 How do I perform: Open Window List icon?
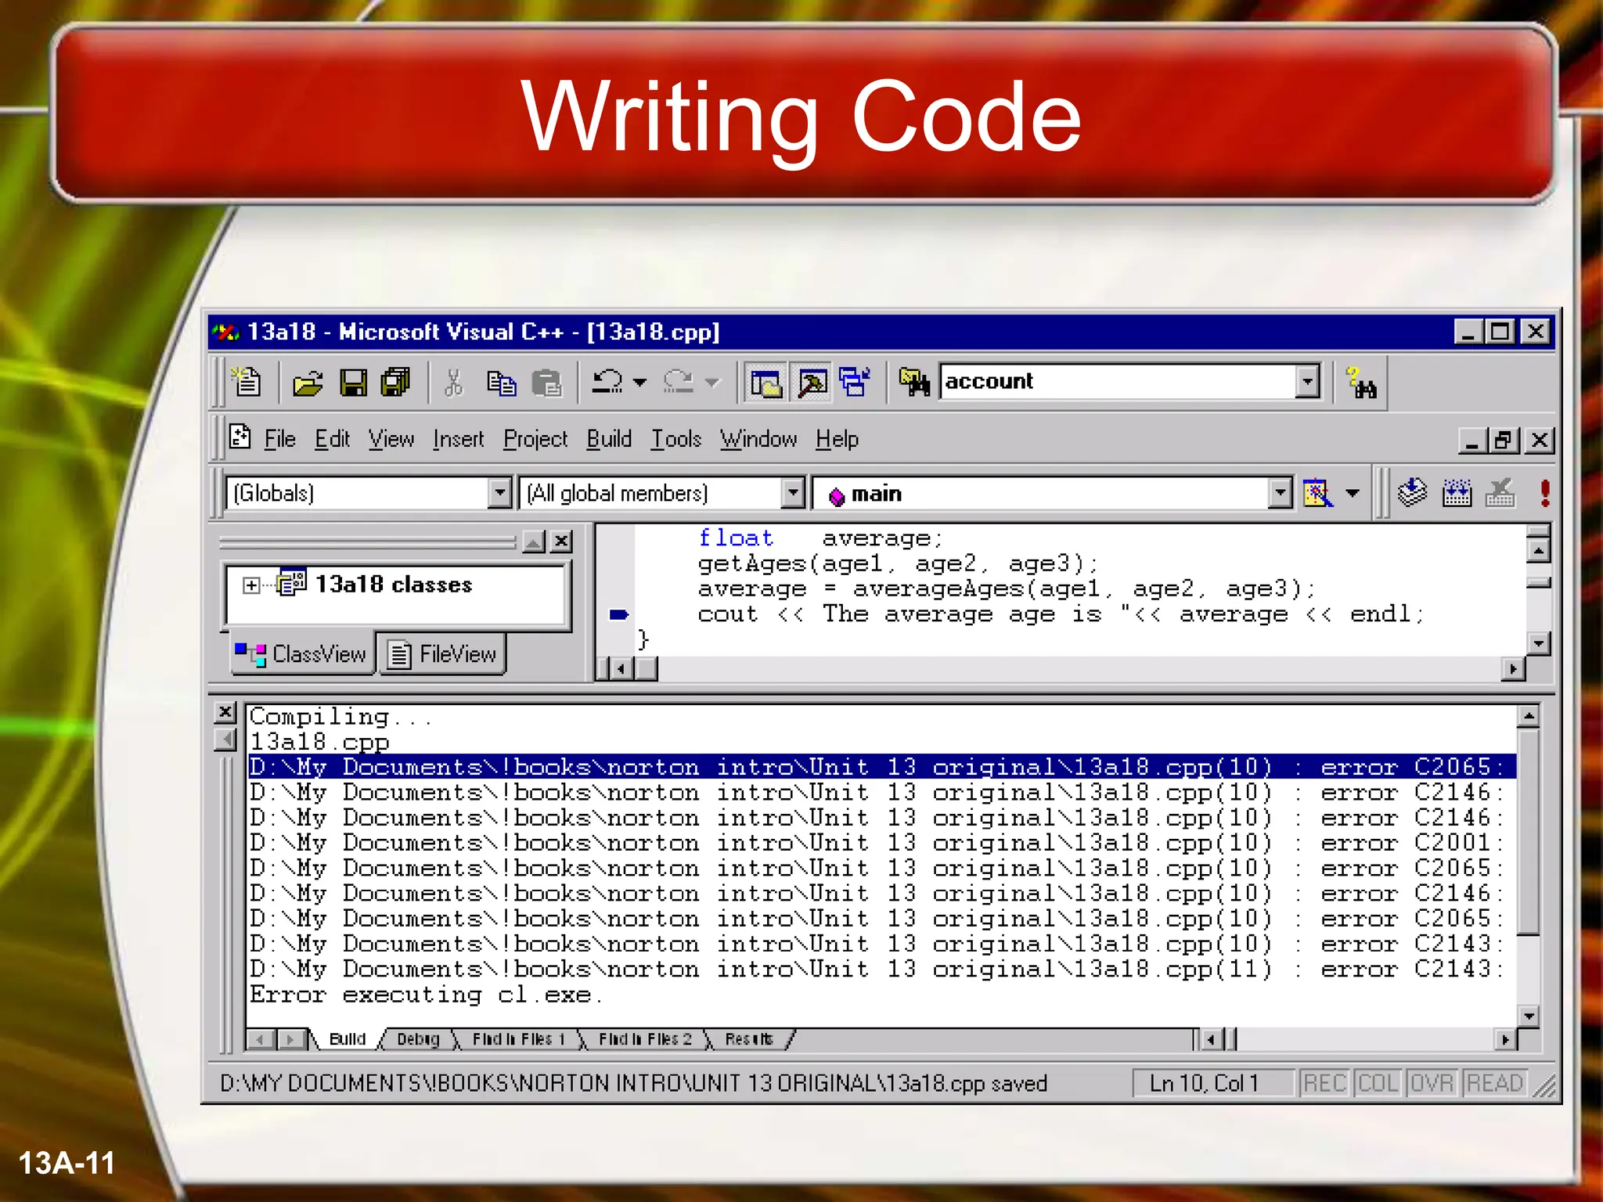pos(856,383)
